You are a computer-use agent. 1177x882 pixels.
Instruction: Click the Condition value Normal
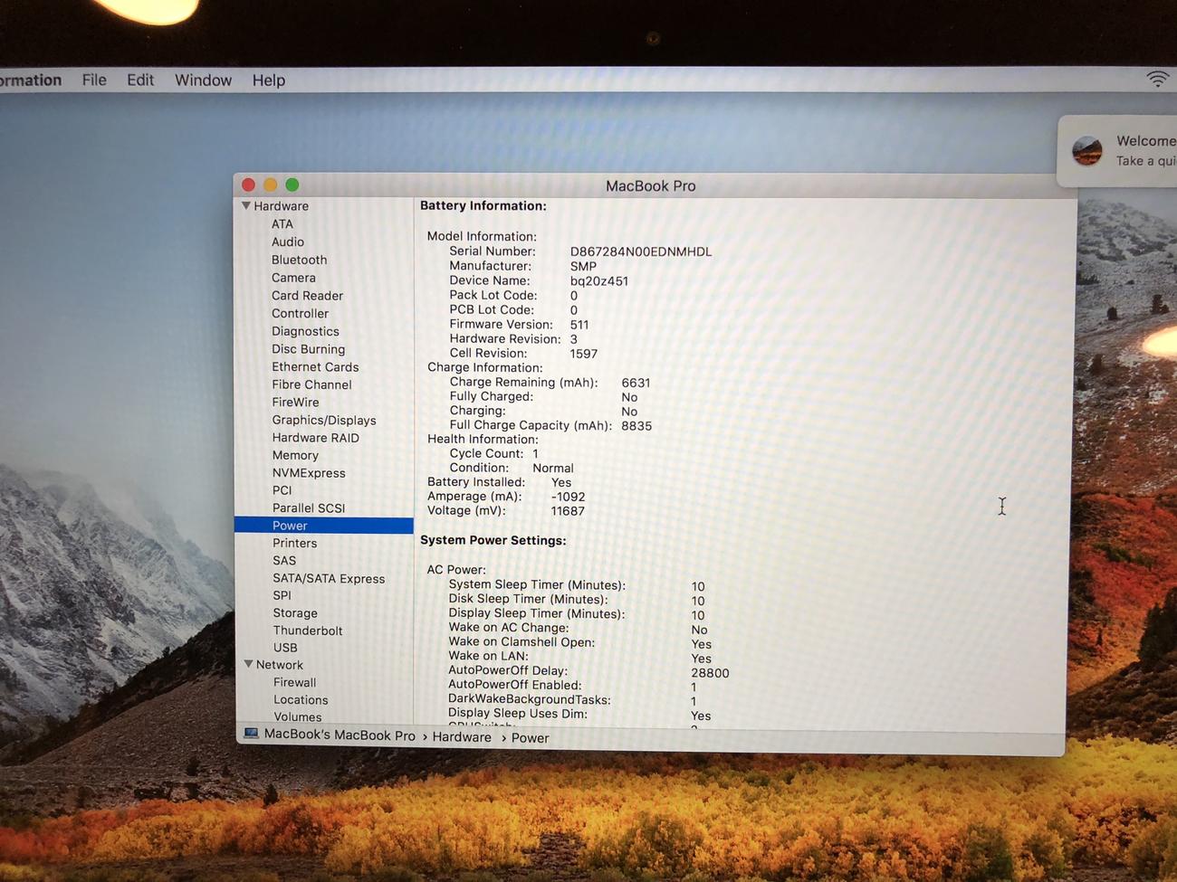553,469
